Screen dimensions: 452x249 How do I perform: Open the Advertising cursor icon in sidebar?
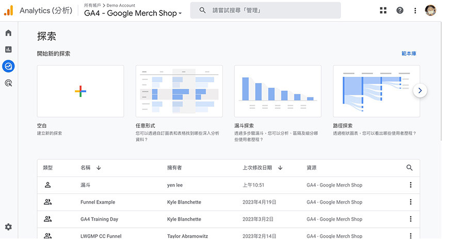pos(8,83)
